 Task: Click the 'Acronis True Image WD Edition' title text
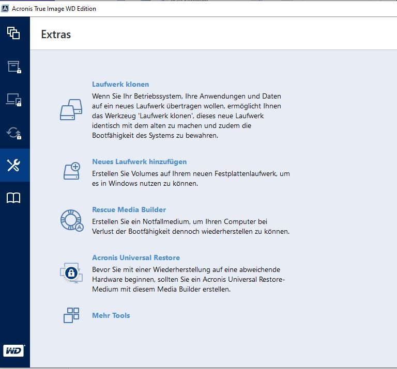(54, 9)
